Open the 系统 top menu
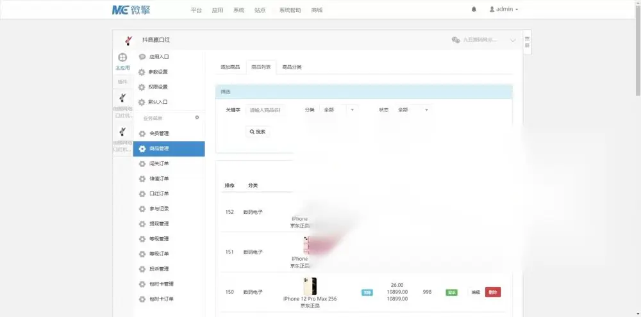 click(238, 10)
